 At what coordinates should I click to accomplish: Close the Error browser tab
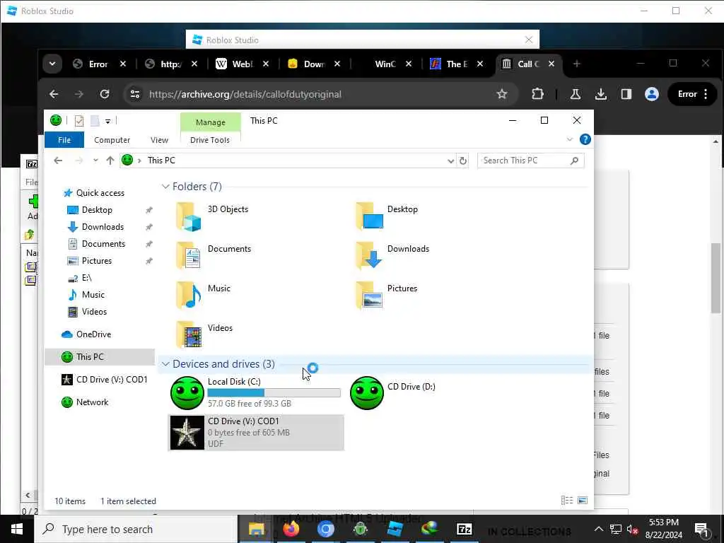coord(123,64)
